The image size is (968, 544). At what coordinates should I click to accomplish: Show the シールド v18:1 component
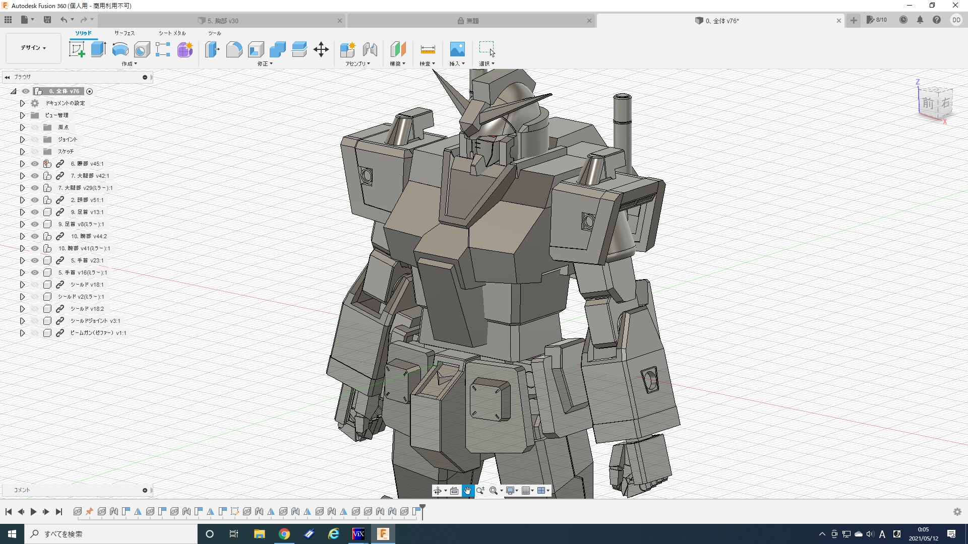[35, 285]
